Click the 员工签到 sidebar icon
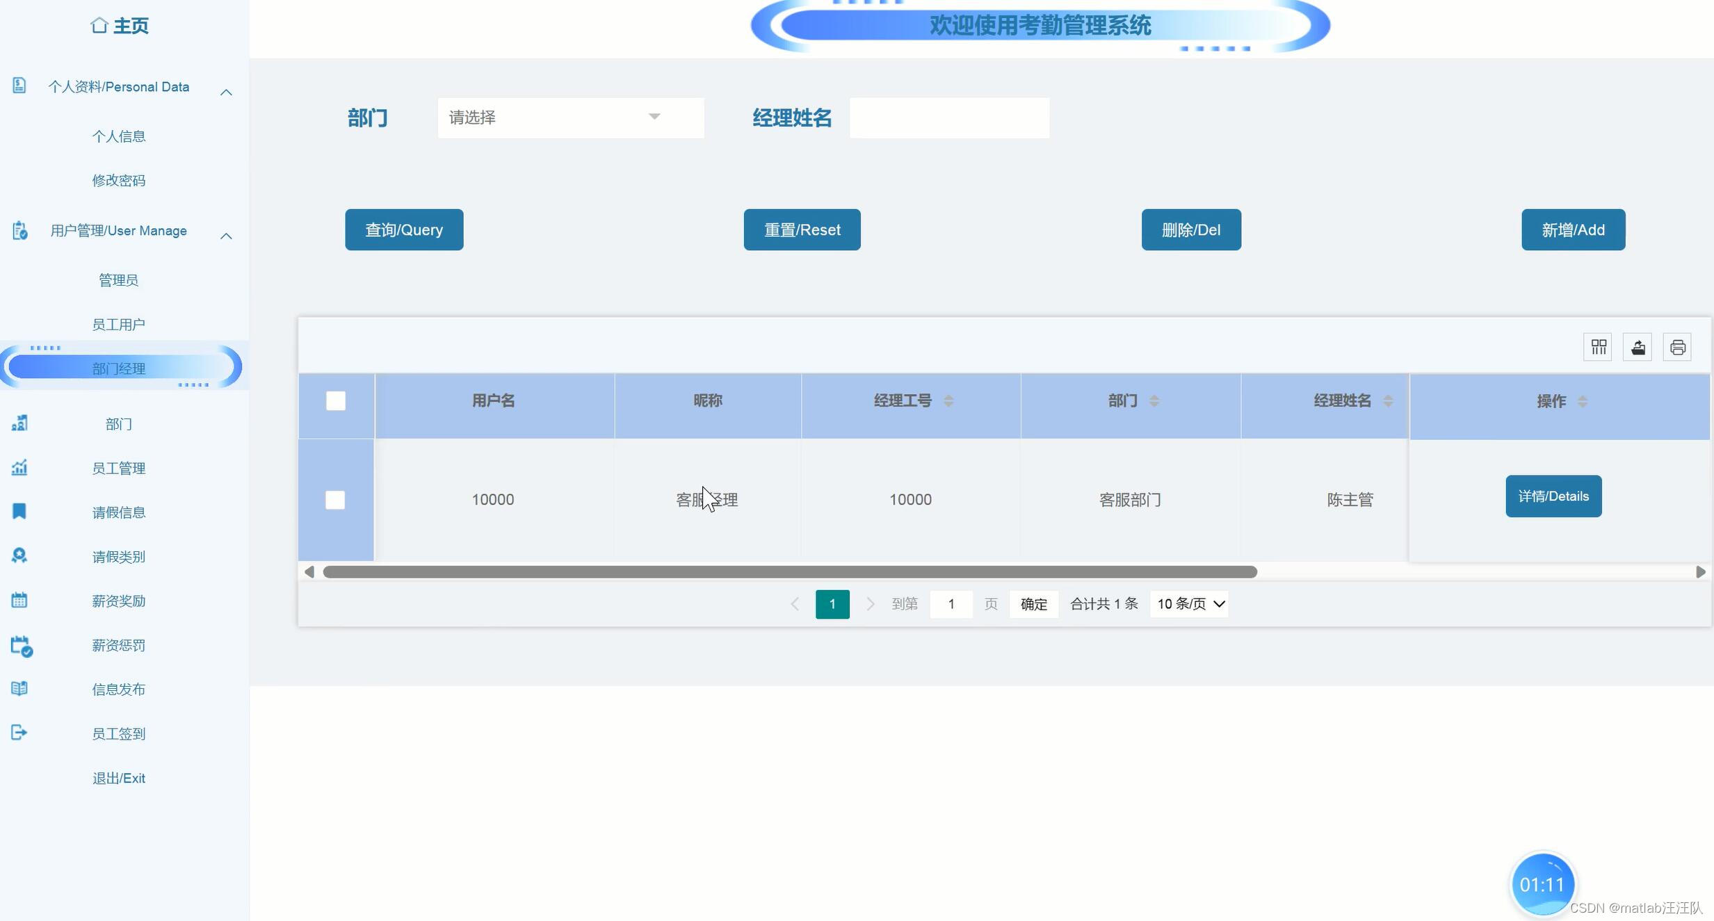Image resolution: width=1714 pixels, height=921 pixels. 19,733
